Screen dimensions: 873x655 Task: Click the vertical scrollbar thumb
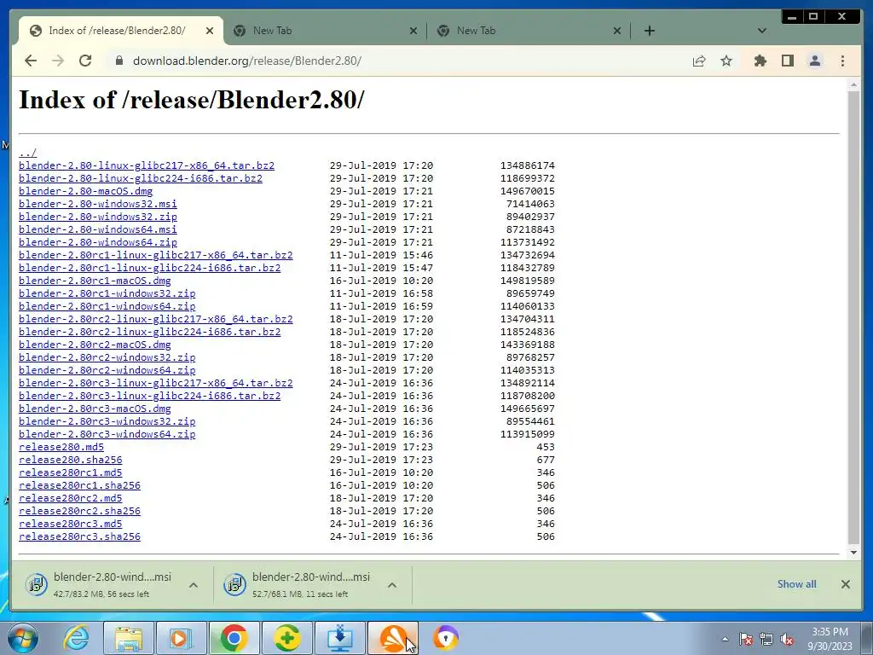(x=853, y=316)
